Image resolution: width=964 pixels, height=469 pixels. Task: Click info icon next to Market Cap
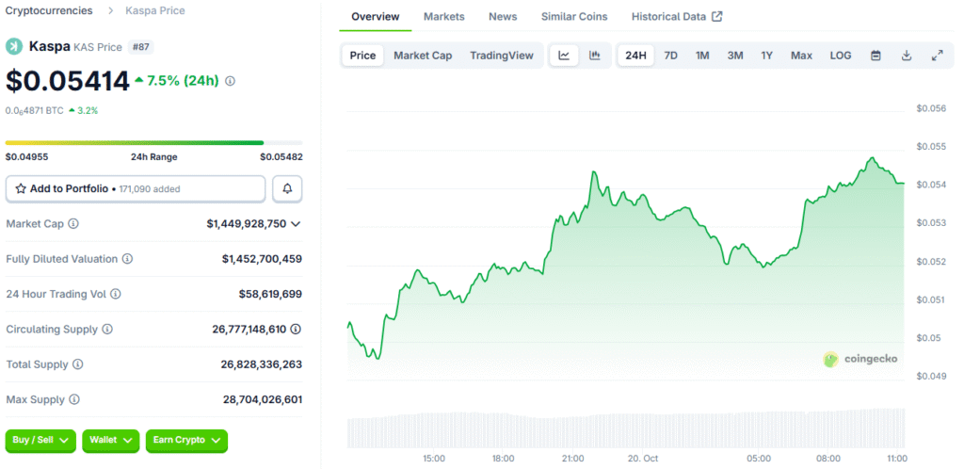click(73, 224)
